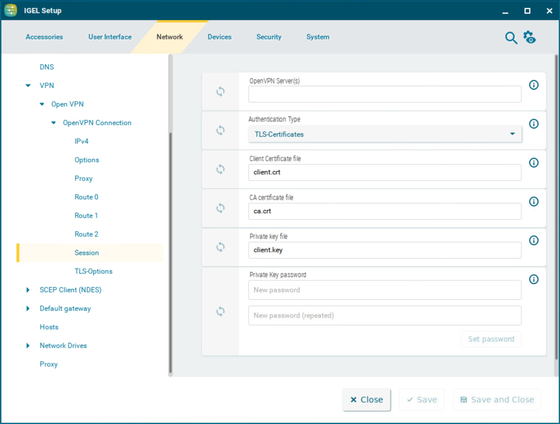Switch to the Security tab
Image resolution: width=560 pixels, height=424 pixels.
269,37
